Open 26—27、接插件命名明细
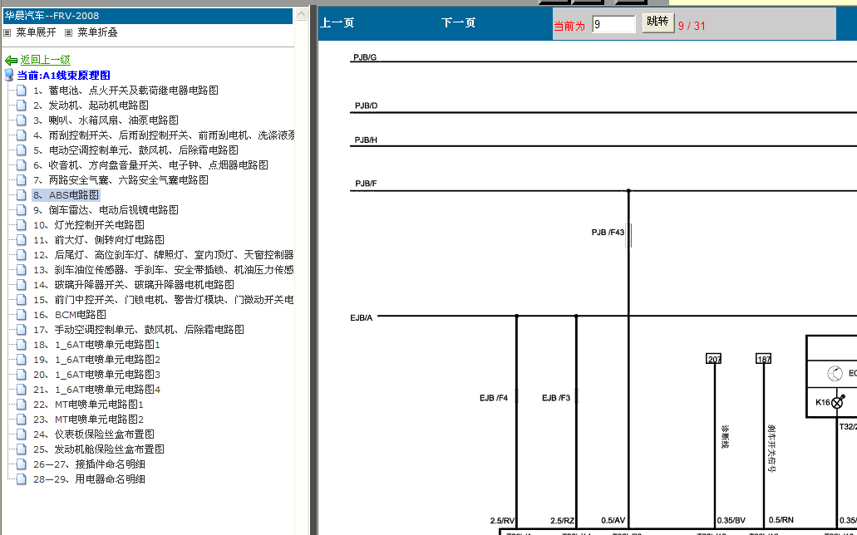857x535 pixels. (x=89, y=464)
